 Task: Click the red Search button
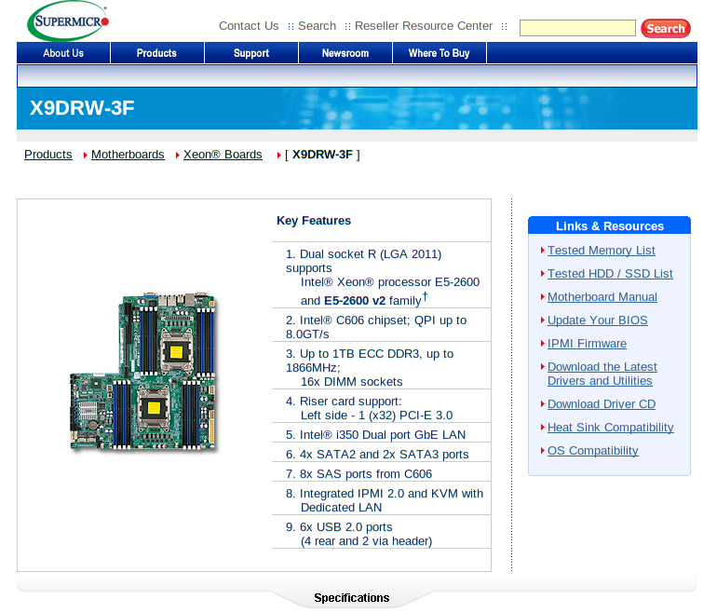pos(666,28)
